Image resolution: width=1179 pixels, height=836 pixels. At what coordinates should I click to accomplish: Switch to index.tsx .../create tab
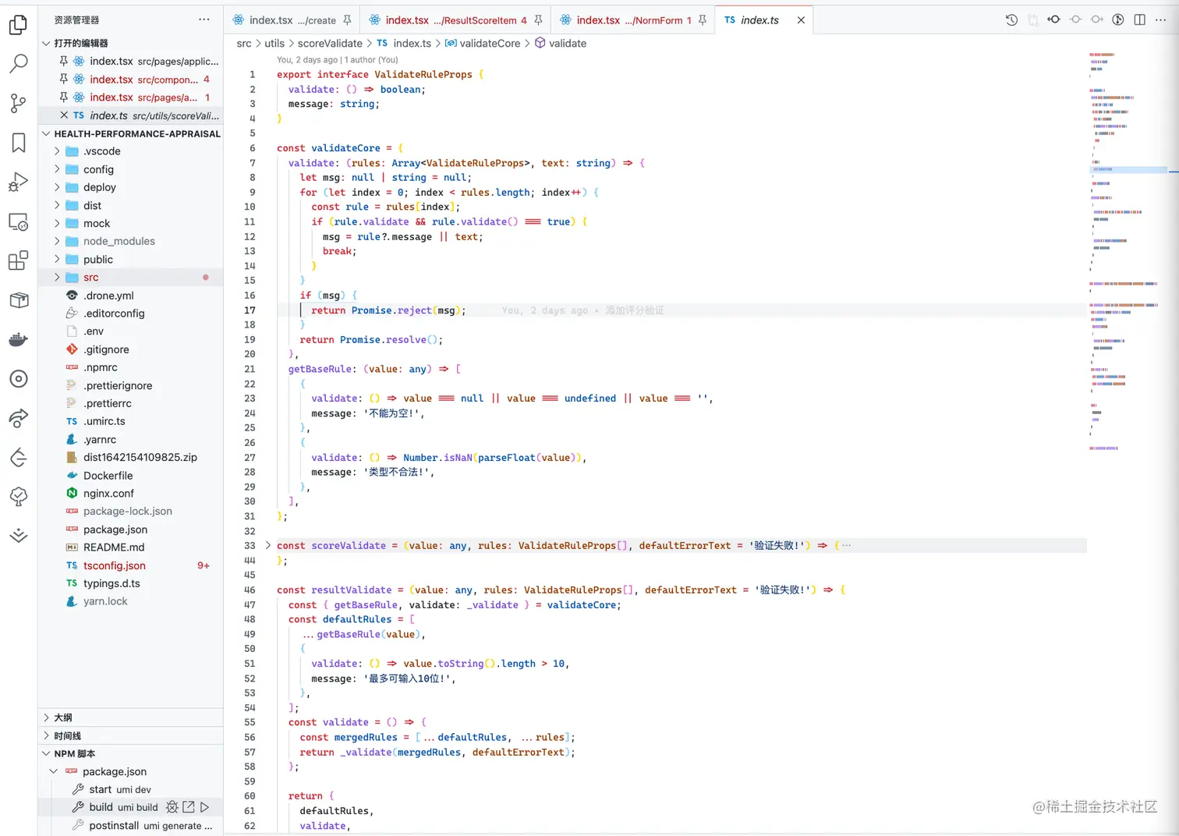click(x=292, y=20)
